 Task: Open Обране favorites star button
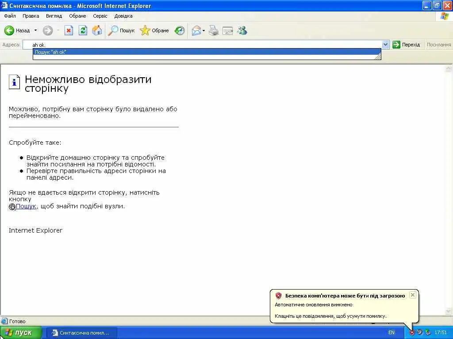coord(154,30)
